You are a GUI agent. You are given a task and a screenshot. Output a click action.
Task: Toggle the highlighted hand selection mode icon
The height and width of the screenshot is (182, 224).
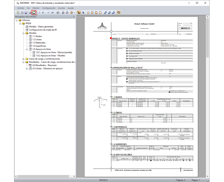tap(79, 13)
